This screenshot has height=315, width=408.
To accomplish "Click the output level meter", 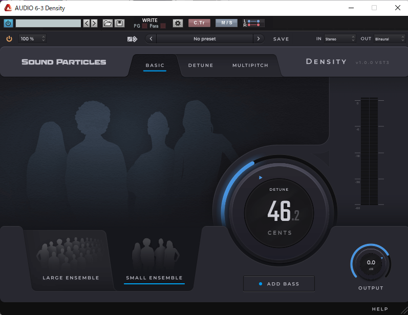I will click(369, 151).
